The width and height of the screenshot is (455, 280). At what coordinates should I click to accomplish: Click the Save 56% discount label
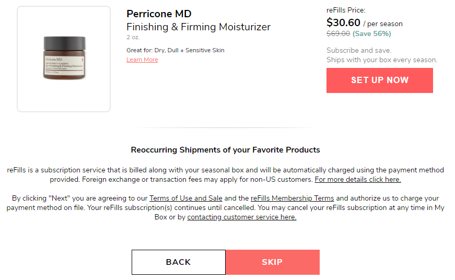coord(372,34)
